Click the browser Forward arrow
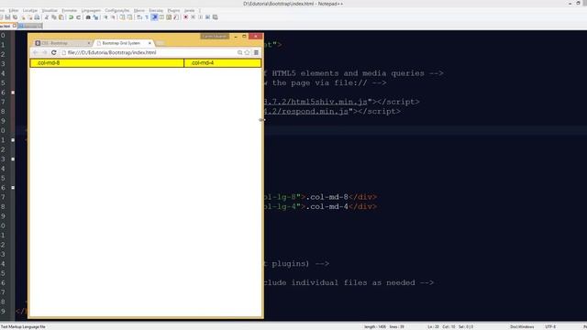Screen dimensions: 587x330 point(44,53)
